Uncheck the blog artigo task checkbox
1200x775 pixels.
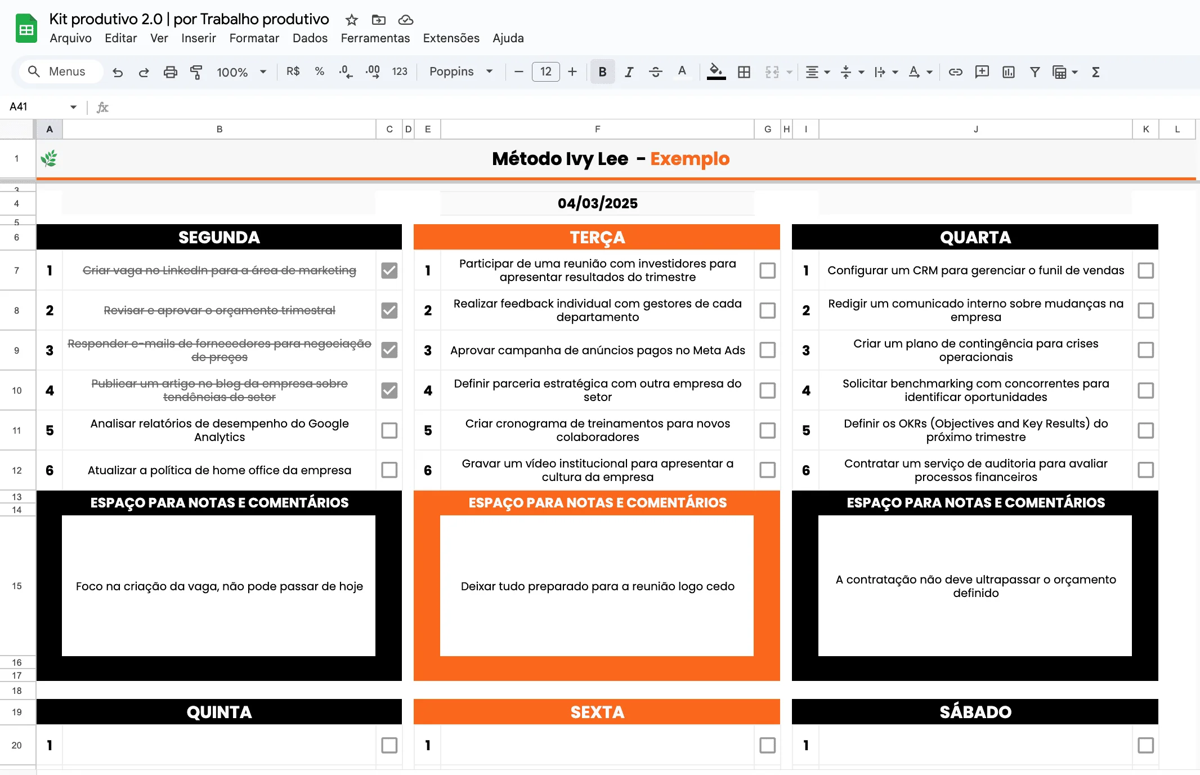(389, 390)
